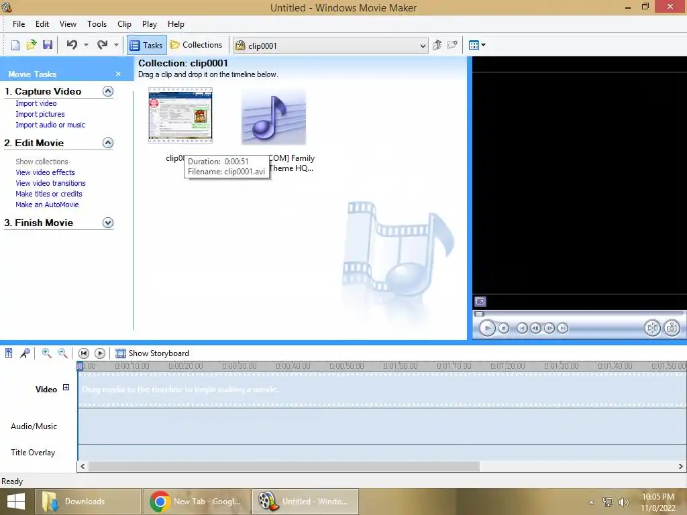Click Make titles or credits

48,194
